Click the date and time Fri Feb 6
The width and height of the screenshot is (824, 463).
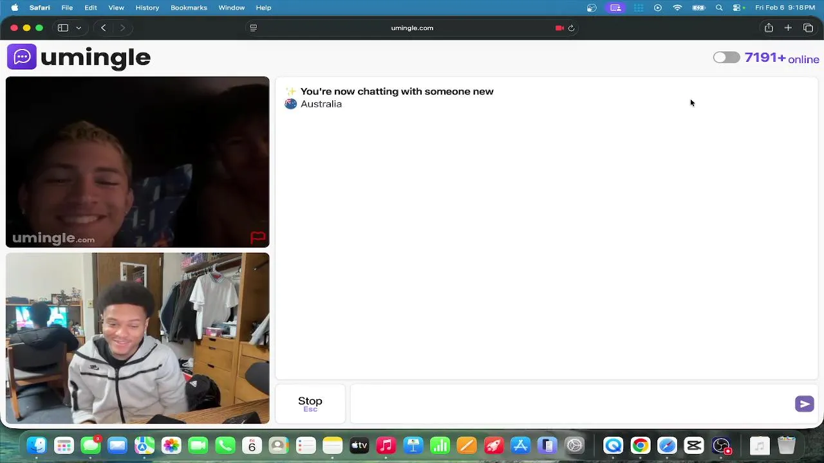(x=785, y=8)
